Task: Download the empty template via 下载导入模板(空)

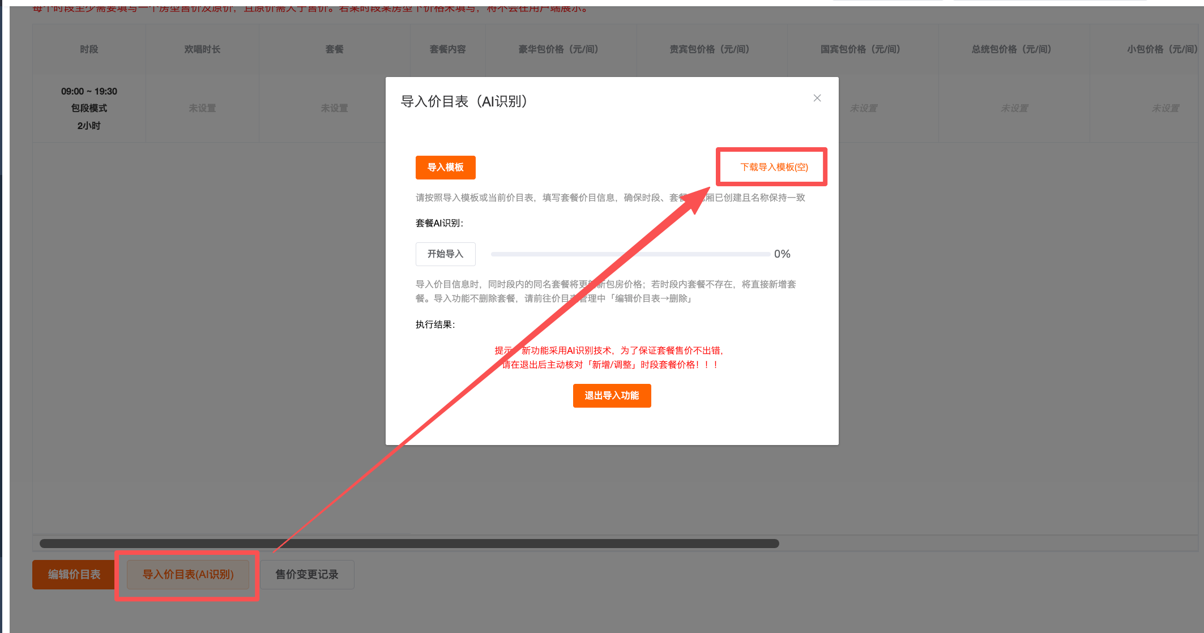Action: [774, 167]
